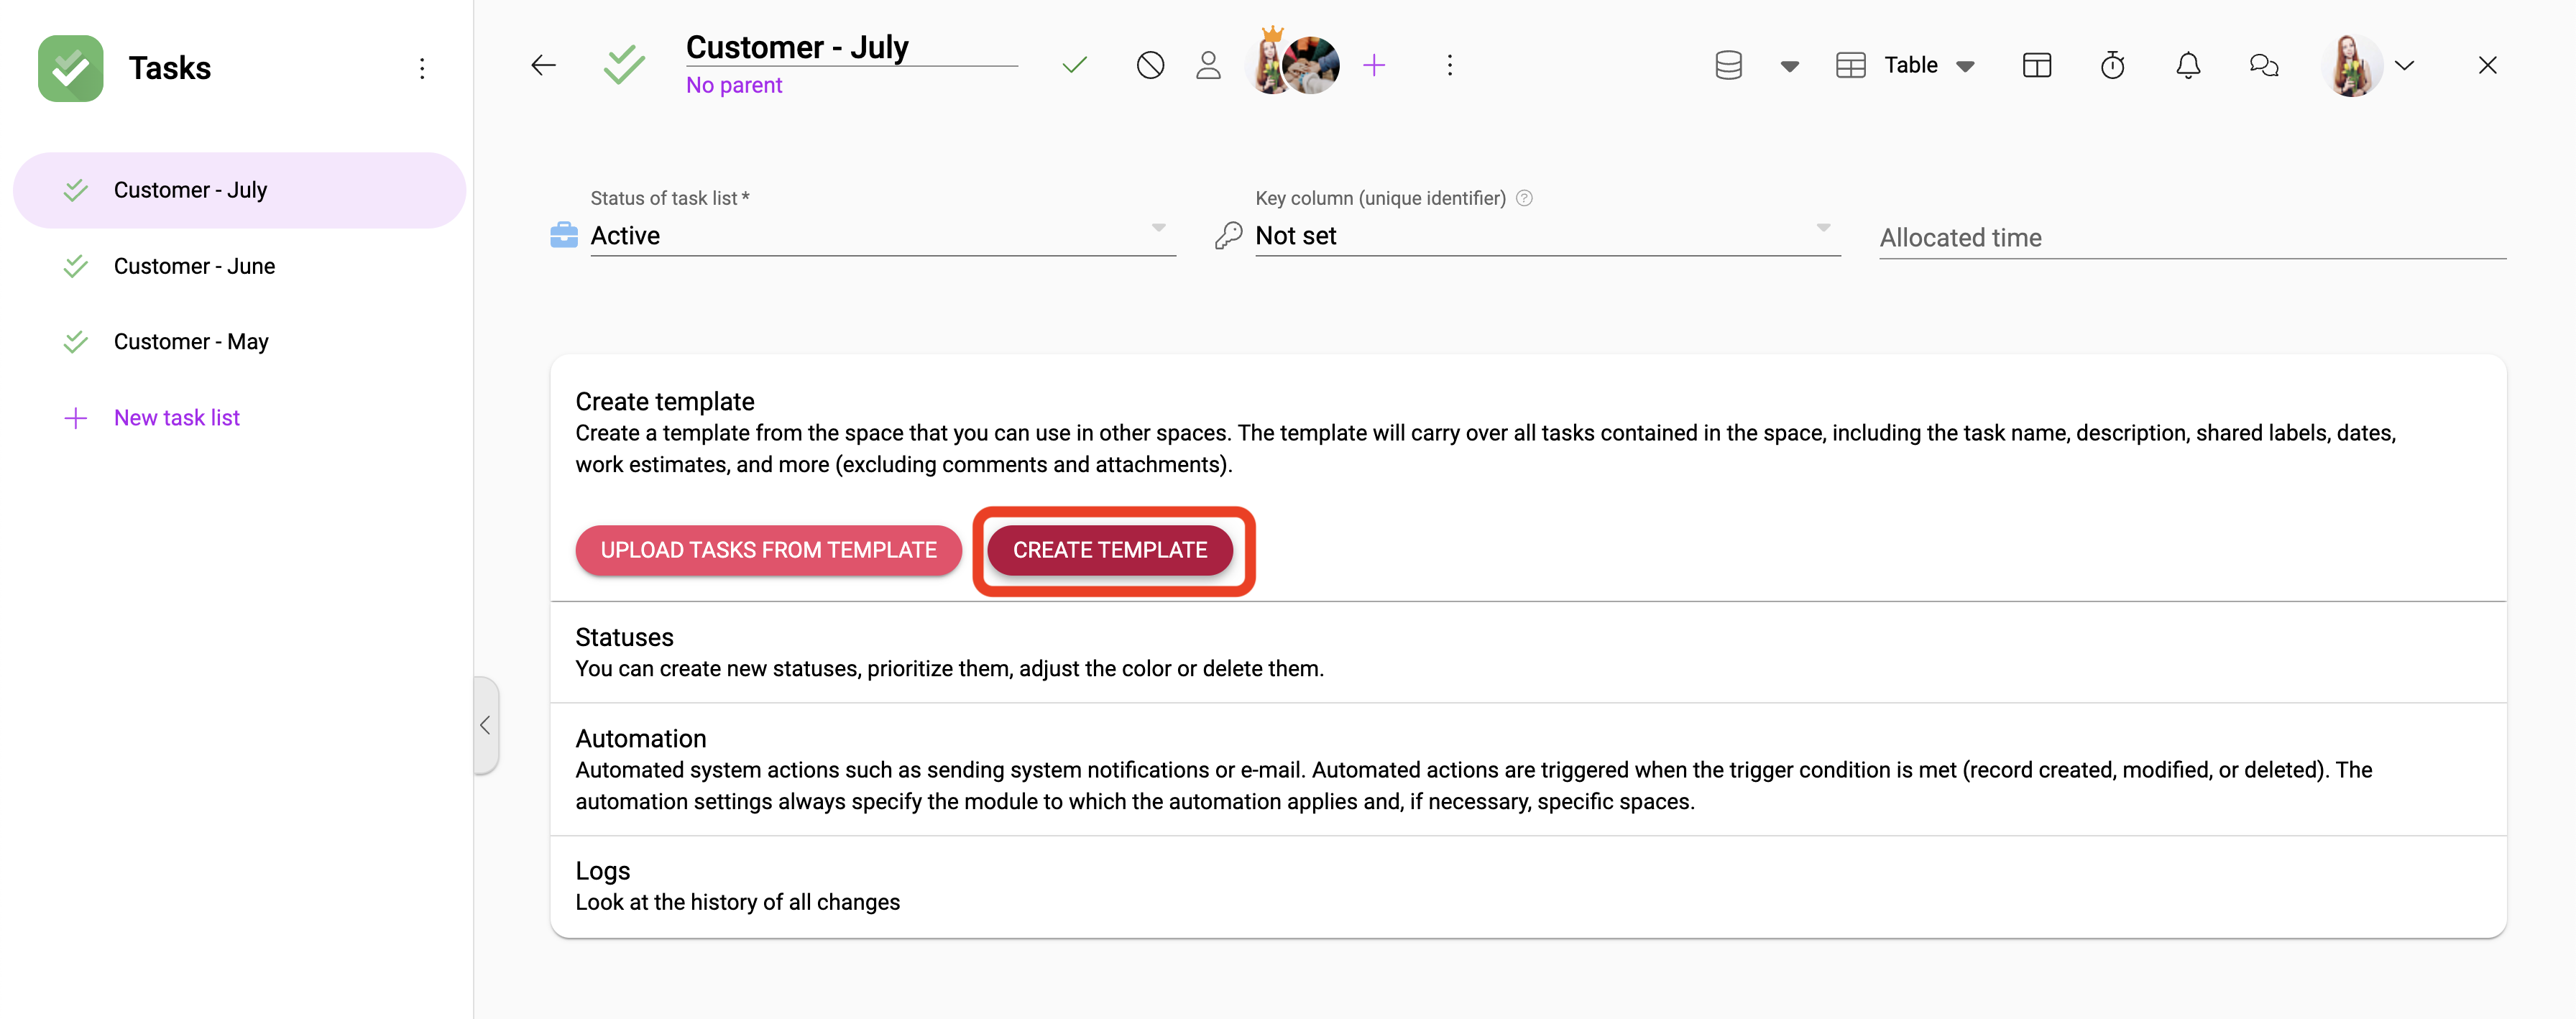Select the Customer - June task list
This screenshot has height=1019, width=2576.
(239, 266)
